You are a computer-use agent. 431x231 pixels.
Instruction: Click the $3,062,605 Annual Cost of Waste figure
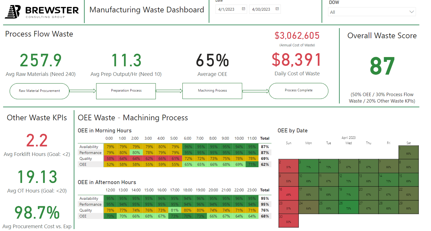[x=297, y=36]
